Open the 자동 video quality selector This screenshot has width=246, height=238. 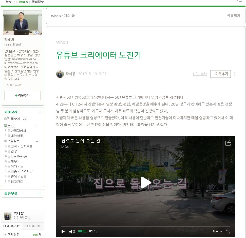pos(217,231)
